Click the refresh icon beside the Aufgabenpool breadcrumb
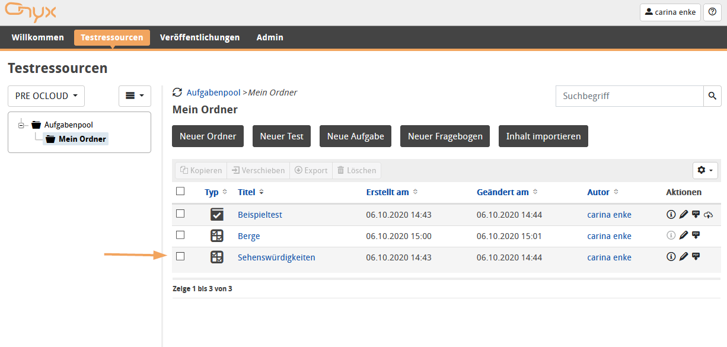This screenshot has height=347, width=727. click(177, 93)
